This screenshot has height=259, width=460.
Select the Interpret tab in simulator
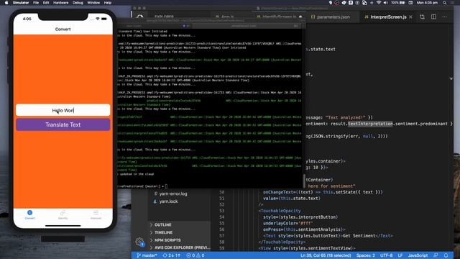tap(96, 214)
